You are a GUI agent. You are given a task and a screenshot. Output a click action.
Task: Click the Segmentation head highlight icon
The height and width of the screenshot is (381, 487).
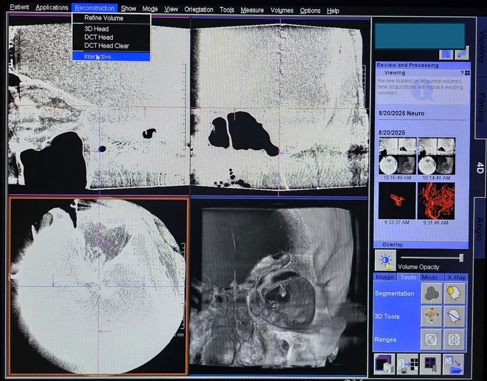(x=454, y=293)
